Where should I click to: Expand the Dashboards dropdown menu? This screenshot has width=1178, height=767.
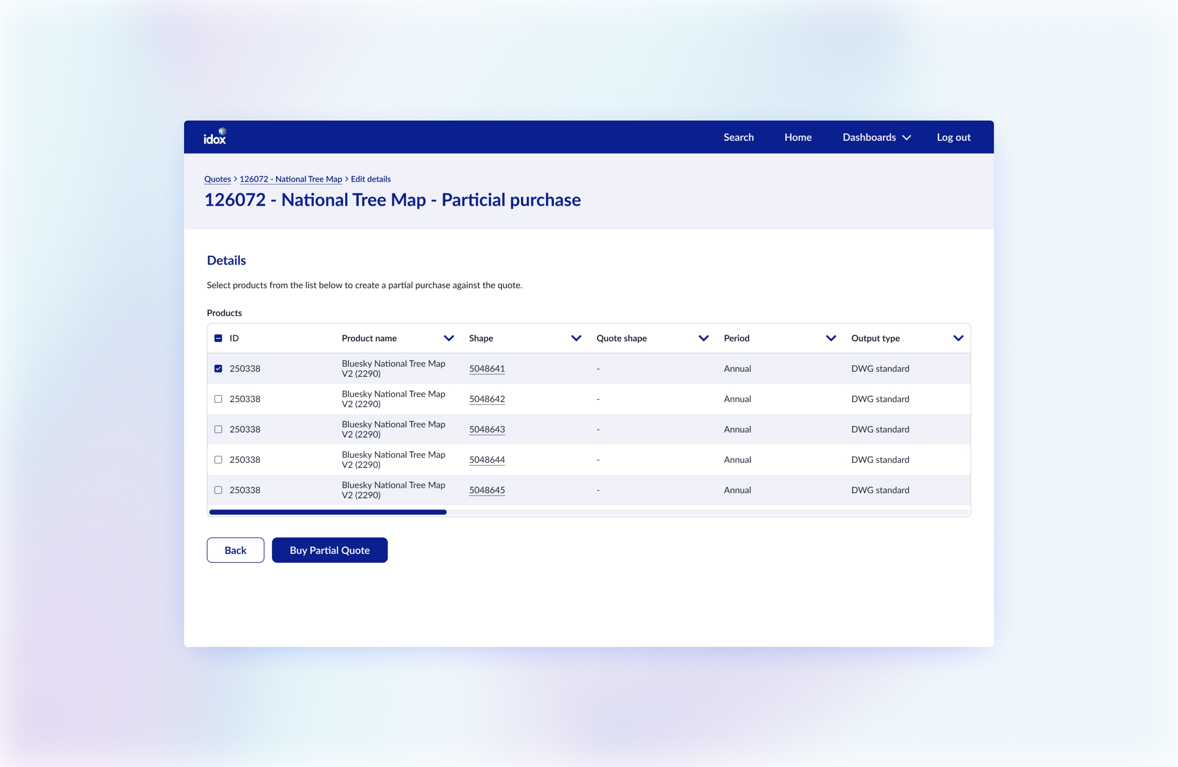876,137
